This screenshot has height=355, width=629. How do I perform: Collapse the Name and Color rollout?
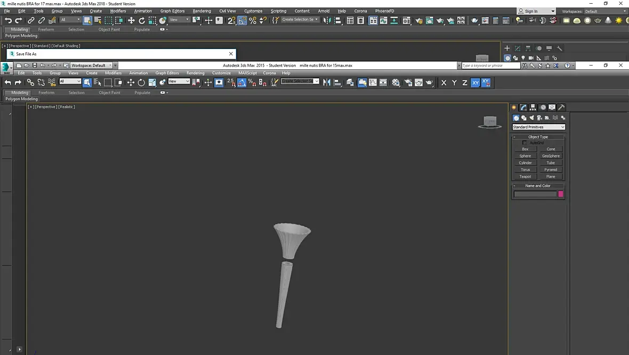point(538,185)
